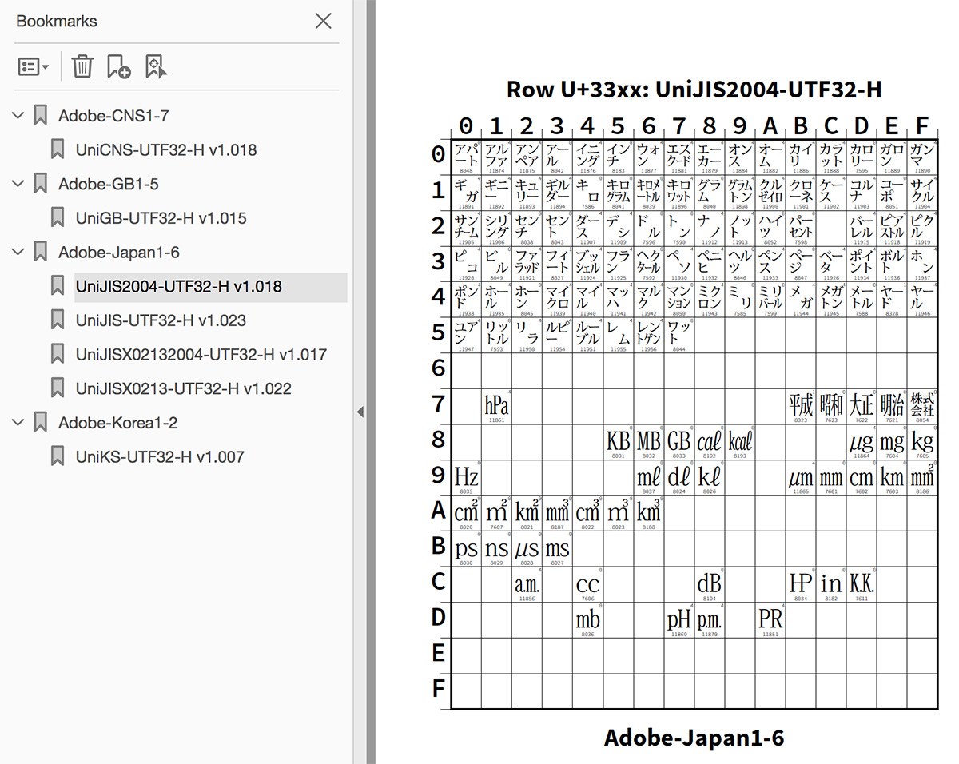The height and width of the screenshot is (764, 959).
Task: Open the UniCNS-UTF32-H v1.018 bookmark
Action: coord(166,150)
